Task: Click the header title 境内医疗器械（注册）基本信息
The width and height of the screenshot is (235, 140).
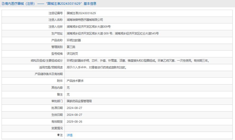Action: pyautogui.click(x=50, y=4)
